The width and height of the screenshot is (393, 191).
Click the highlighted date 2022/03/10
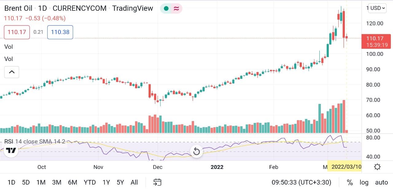344,167
